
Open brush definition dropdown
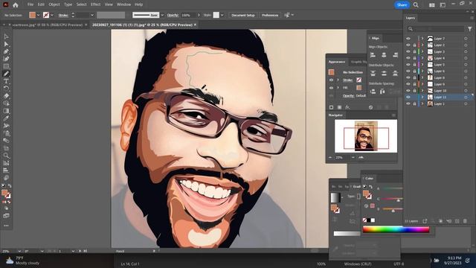[162, 15]
